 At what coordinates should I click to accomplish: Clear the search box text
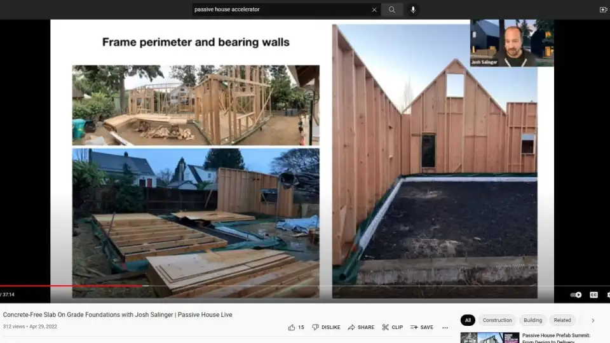click(x=374, y=10)
